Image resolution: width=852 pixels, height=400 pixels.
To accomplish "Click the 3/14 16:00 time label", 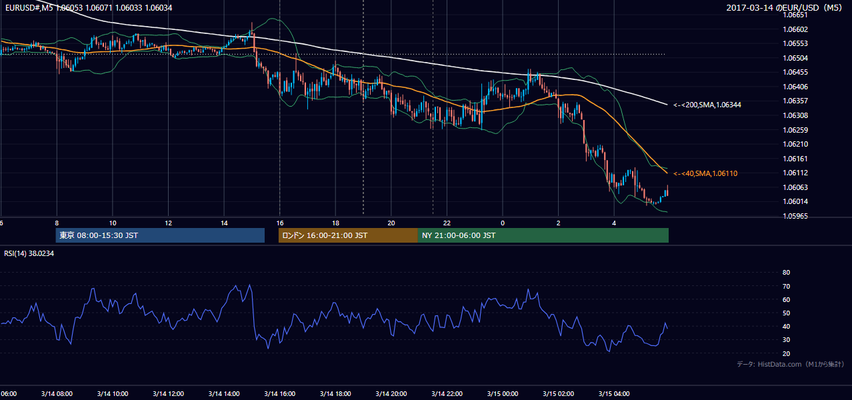I will pos(279,394).
